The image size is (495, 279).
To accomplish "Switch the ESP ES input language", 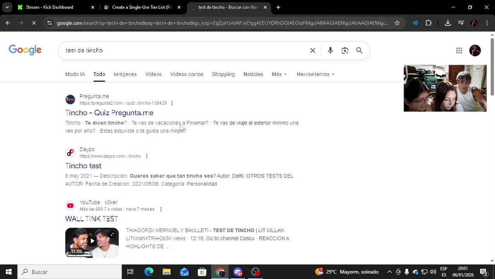I will tap(443, 272).
